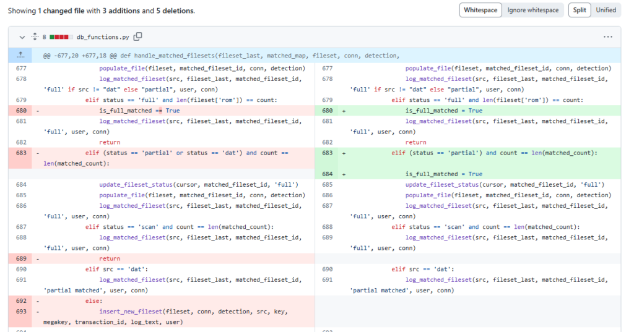Open the db_functions.py file link
Screen dimensions: 634x332
click(x=103, y=37)
